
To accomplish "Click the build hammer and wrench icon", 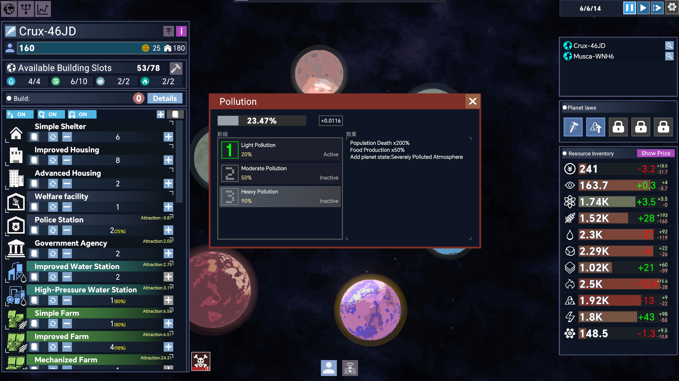I will (176, 68).
